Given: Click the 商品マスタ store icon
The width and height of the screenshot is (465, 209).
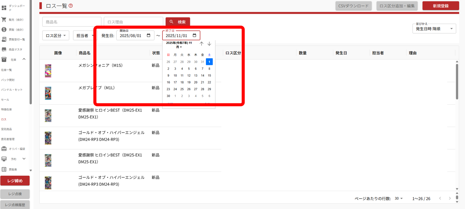Looking at the screenshot, I should [4, 49].
